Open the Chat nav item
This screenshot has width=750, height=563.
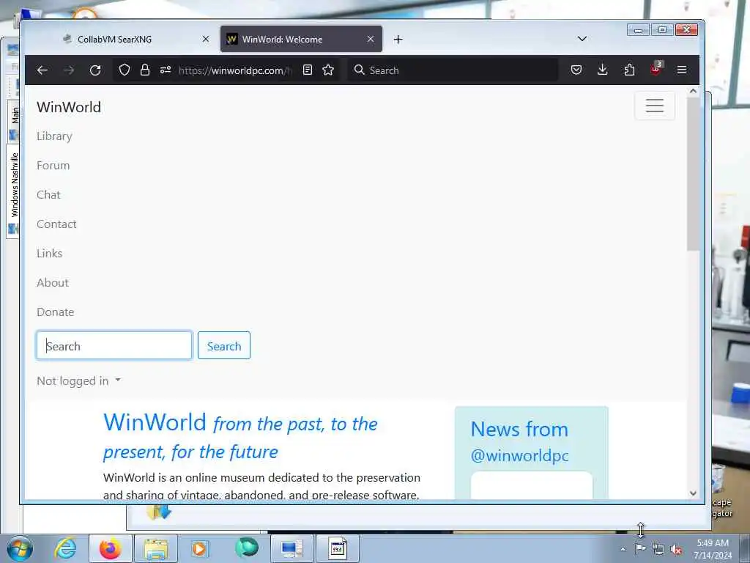pos(48,195)
